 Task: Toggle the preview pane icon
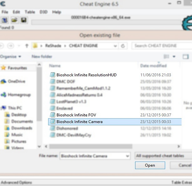click(x=185, y=57)
